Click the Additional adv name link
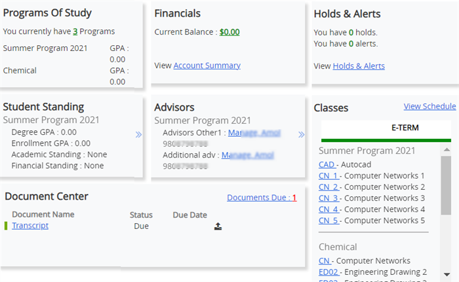 [x=247, y=155]
